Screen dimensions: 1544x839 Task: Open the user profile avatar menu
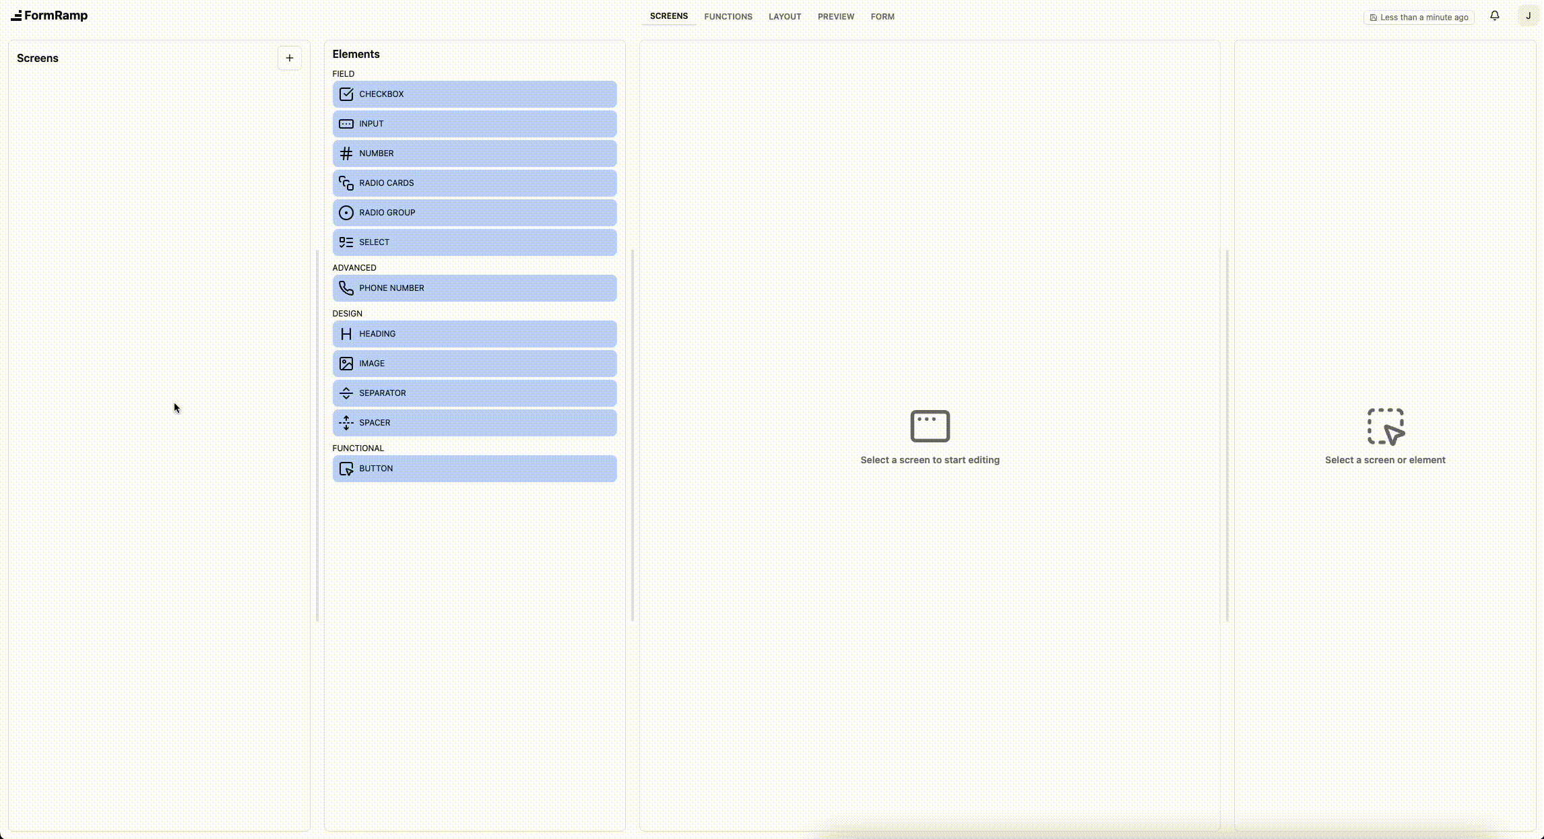[x=1528, y=15]
